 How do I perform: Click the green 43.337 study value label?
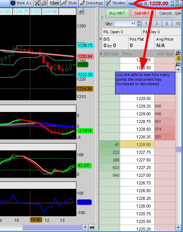84,165
